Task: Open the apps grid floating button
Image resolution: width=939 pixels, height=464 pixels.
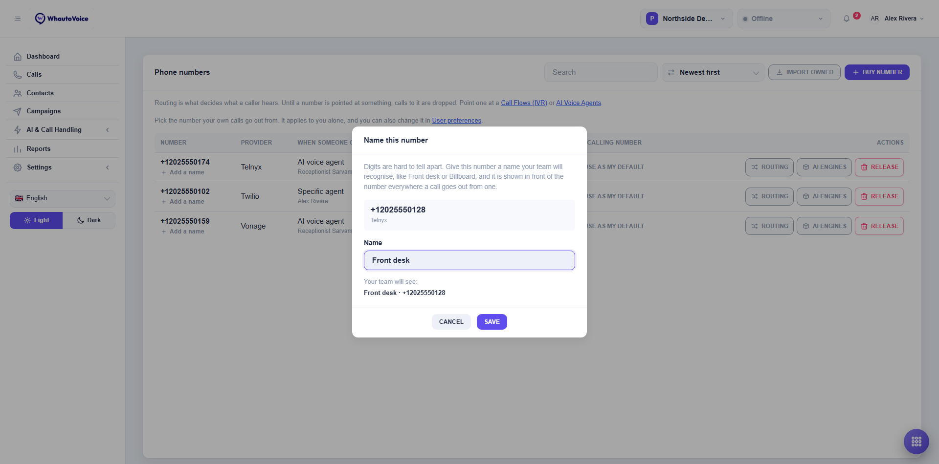Action: [917, 442]
